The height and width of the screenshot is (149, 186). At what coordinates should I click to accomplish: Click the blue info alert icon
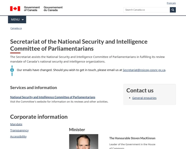(12, 70)
